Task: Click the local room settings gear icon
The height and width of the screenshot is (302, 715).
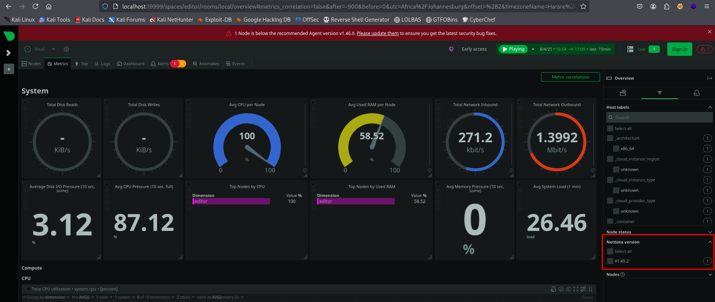Action: (x=66, y=49)
